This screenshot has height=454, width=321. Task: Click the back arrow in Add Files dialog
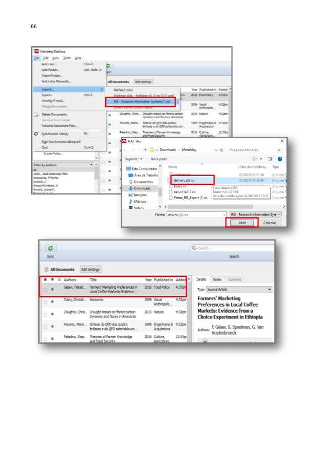[x=125, y=150]
